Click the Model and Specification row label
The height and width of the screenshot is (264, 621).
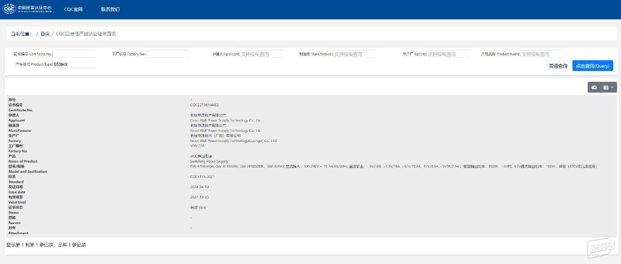pyautogui.click(x=27, y=172)
